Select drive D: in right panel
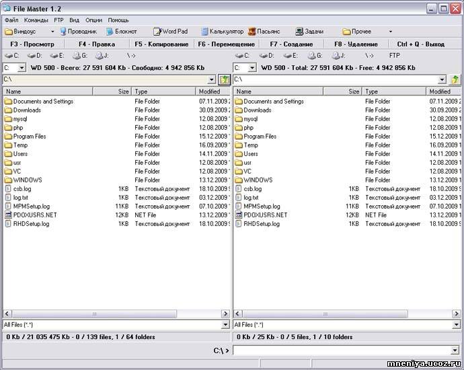The height and width of the screenshot is (370, 464). [x=266, y=55]
